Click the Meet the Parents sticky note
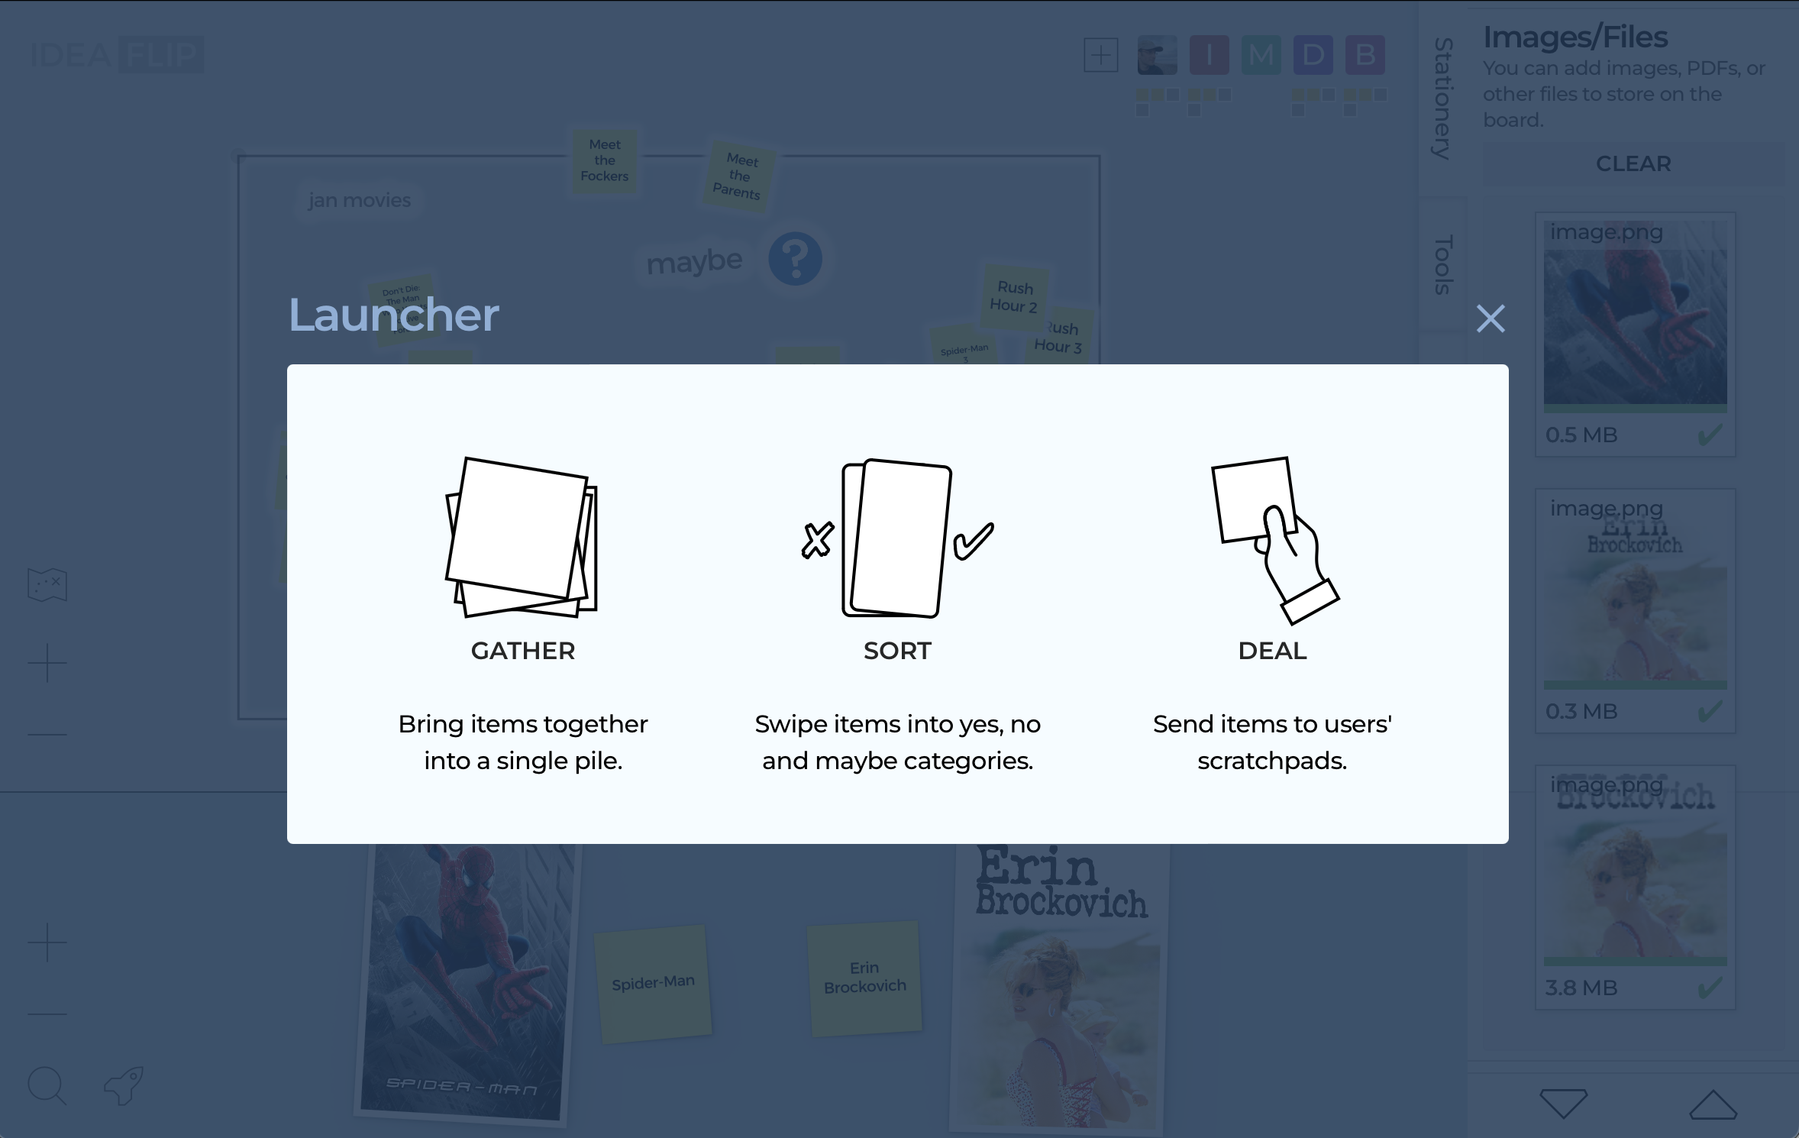 739,176
